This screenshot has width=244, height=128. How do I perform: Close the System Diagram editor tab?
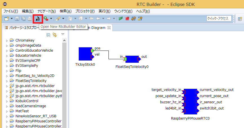pyautogui.click(x=109, y=28)
